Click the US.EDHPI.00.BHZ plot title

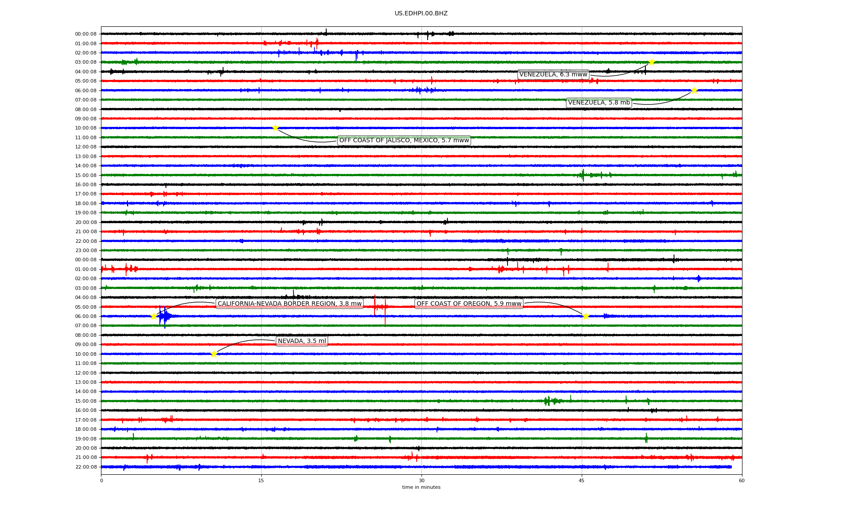point(421,14)
